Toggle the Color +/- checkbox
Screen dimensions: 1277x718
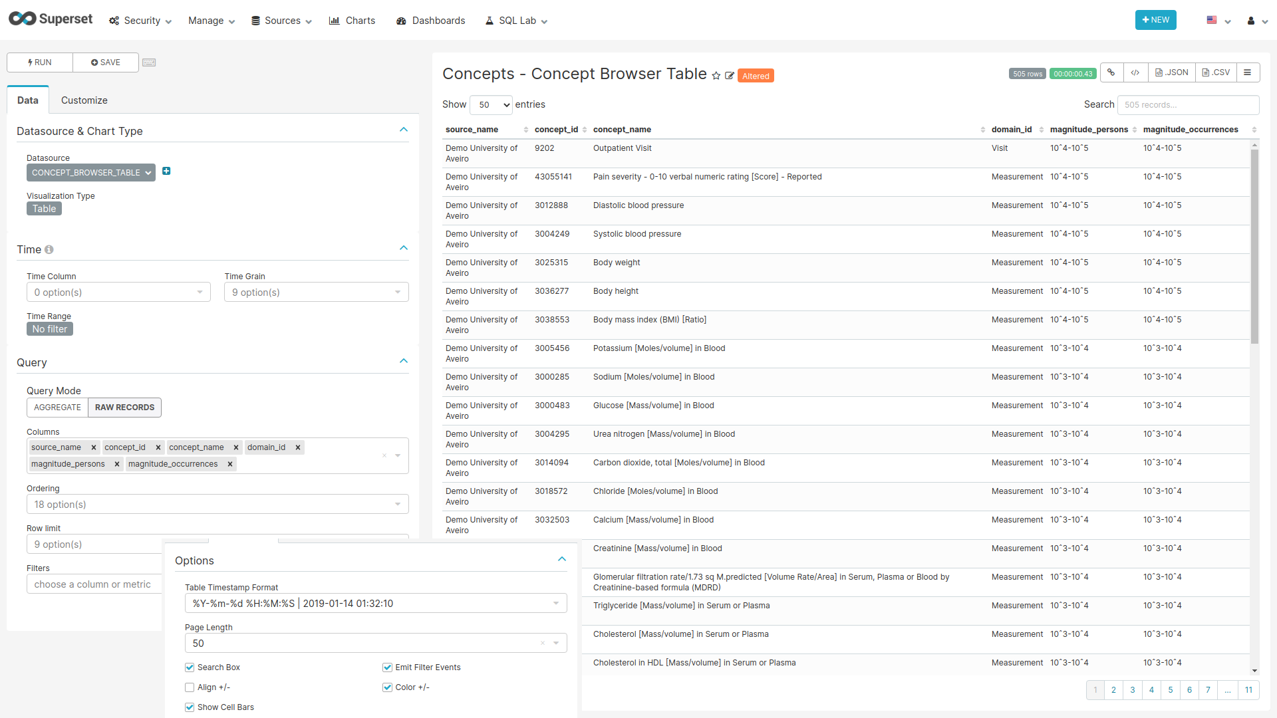point(387,687)
